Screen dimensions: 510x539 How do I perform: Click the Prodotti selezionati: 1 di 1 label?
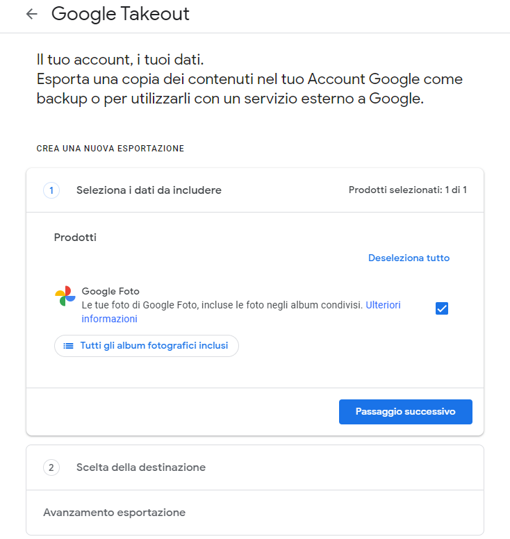(x=408, y=190)
